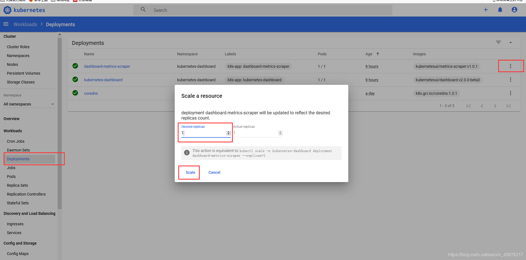The image size is (526, 260).
Task: Click the k8s-app: dashboard-metrics-scraper label chip
Action: coord(258,66)
